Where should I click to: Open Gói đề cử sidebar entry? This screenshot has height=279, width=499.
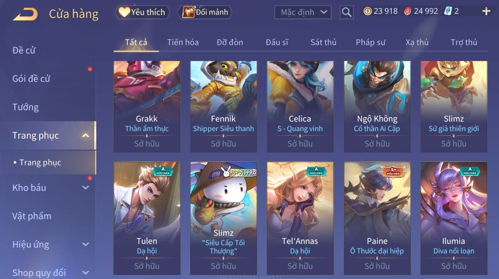(31, 78)
